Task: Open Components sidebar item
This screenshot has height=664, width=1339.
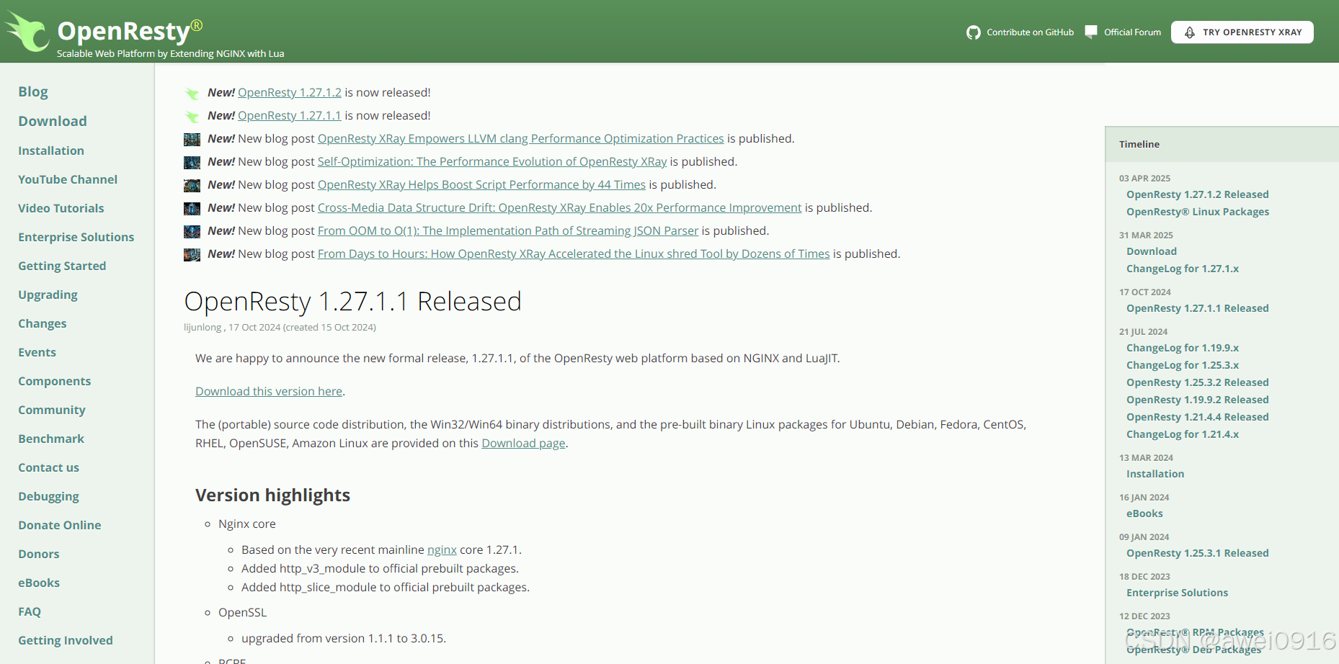Action: pyautogui.click(x=55, y=381)
